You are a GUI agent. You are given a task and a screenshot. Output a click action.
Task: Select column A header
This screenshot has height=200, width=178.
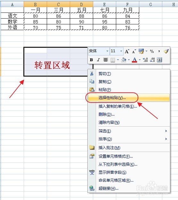click(x=12, y=4)
